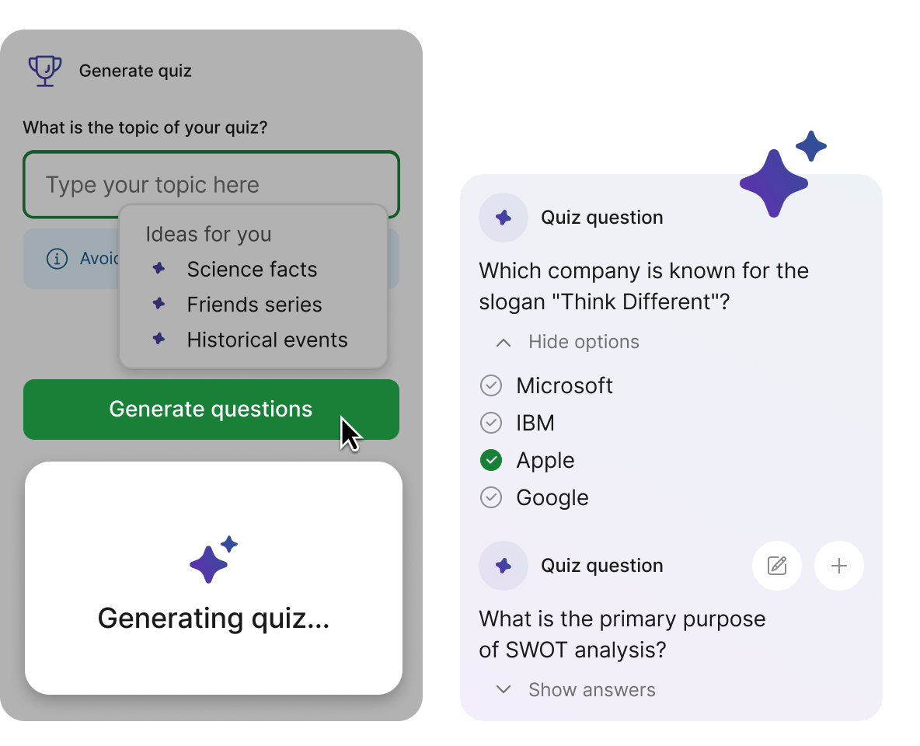Click the Quiz question heading on the second card
The height and width of the screenshot is (746, 920).
[x=601, y=566]
